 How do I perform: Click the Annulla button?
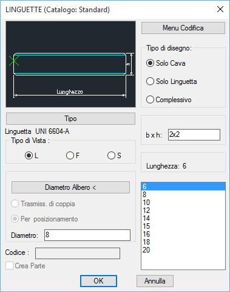[155, 281]
